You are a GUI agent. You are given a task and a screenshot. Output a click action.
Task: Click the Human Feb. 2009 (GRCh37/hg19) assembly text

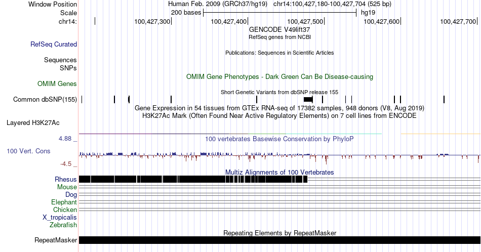[x=218, y=4]
